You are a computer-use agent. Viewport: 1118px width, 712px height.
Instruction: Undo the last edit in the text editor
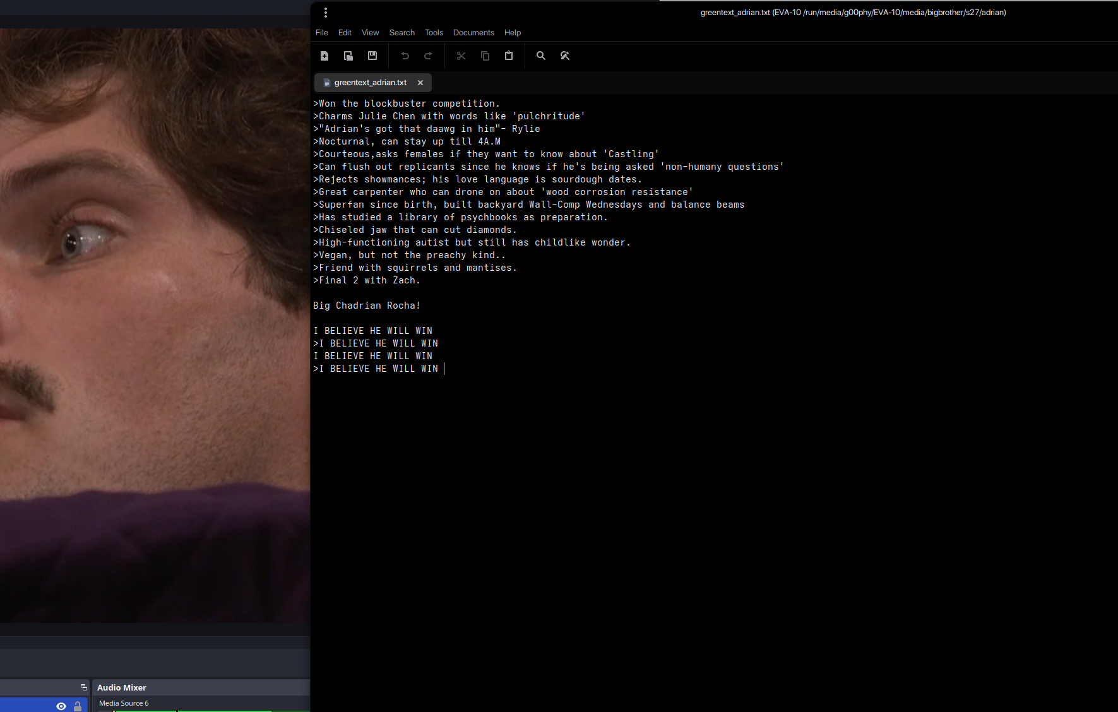point(405,56)
